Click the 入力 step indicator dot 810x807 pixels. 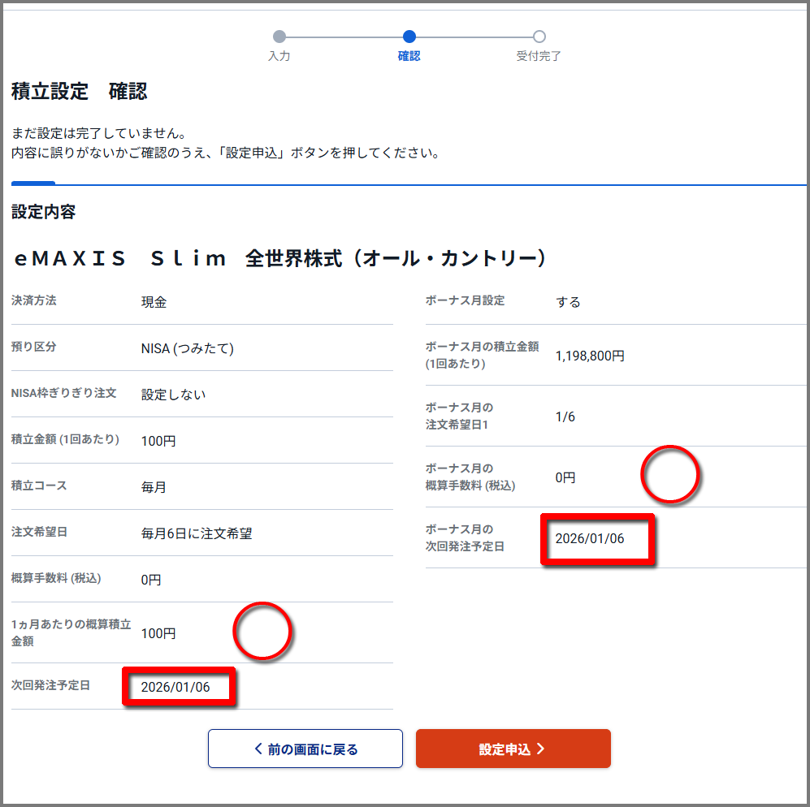tap(280, 37)
